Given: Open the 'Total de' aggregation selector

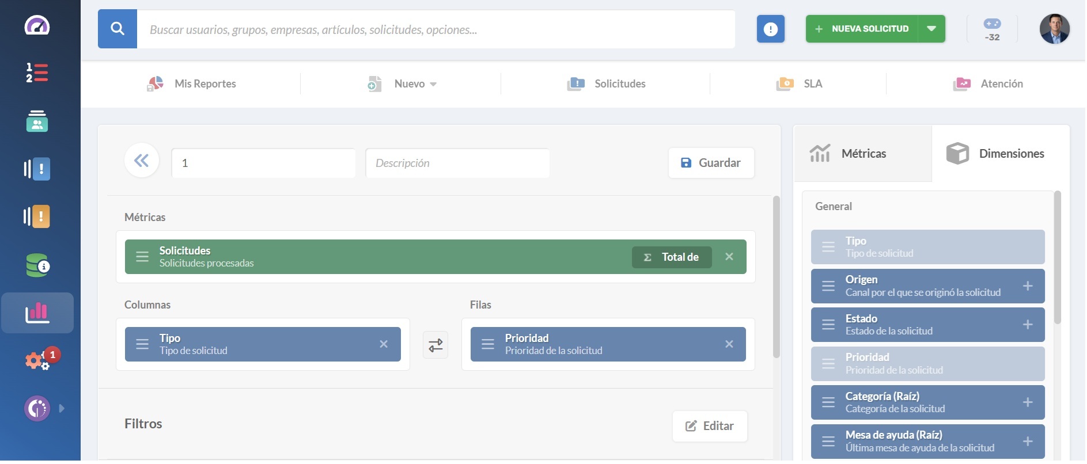Looking at the screenshot, I should (672, 257).
